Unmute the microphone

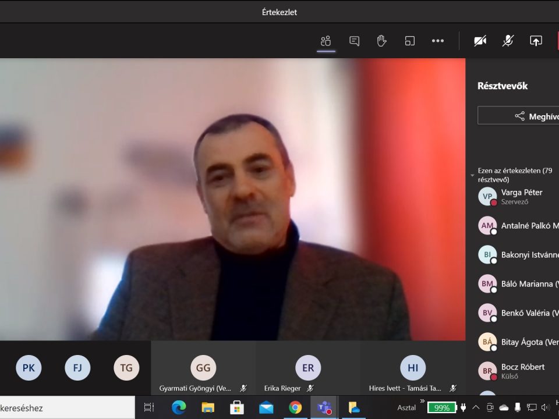[x=508, y=41]
